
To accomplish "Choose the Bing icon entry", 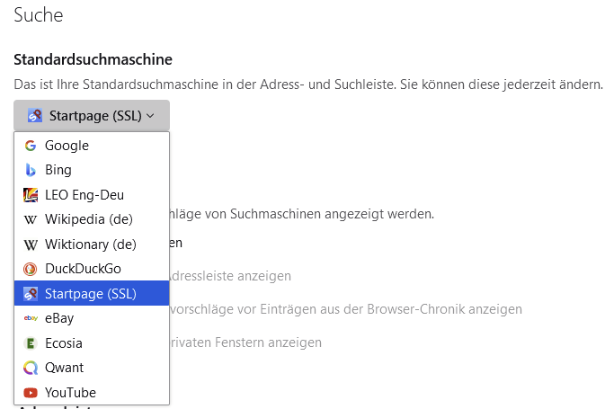I will tap(30, 170).
